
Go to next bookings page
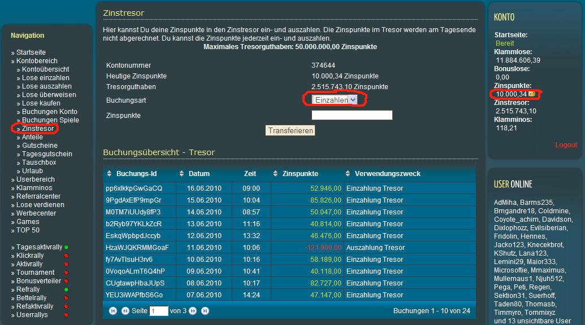click(x=193, y=311)
